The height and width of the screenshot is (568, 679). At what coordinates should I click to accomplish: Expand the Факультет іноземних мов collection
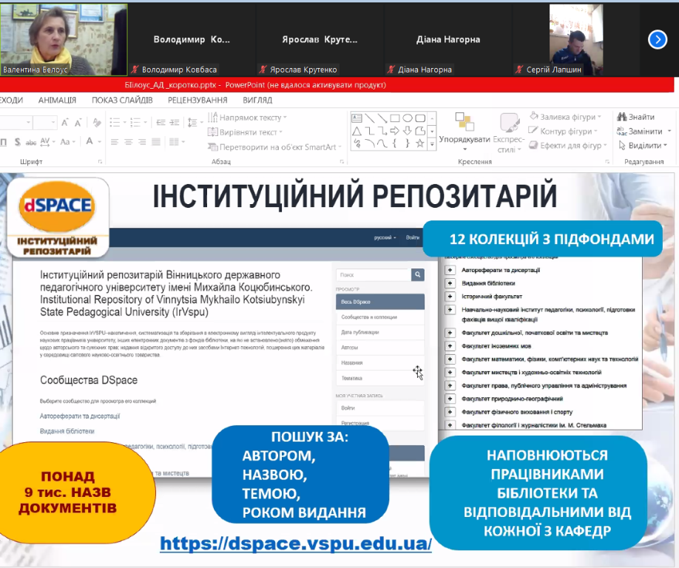(x=450, y=346)
